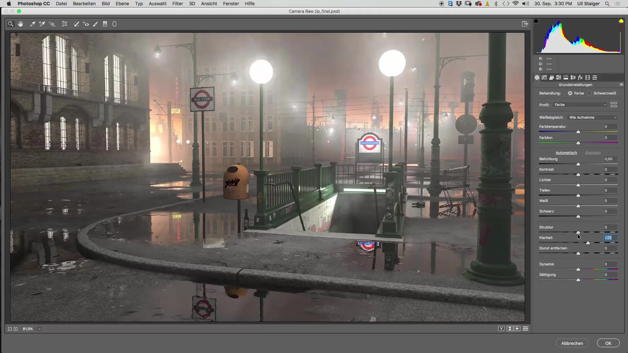Select the Zoom tool in Camera Raw toolbar

(x=11, y=24)
